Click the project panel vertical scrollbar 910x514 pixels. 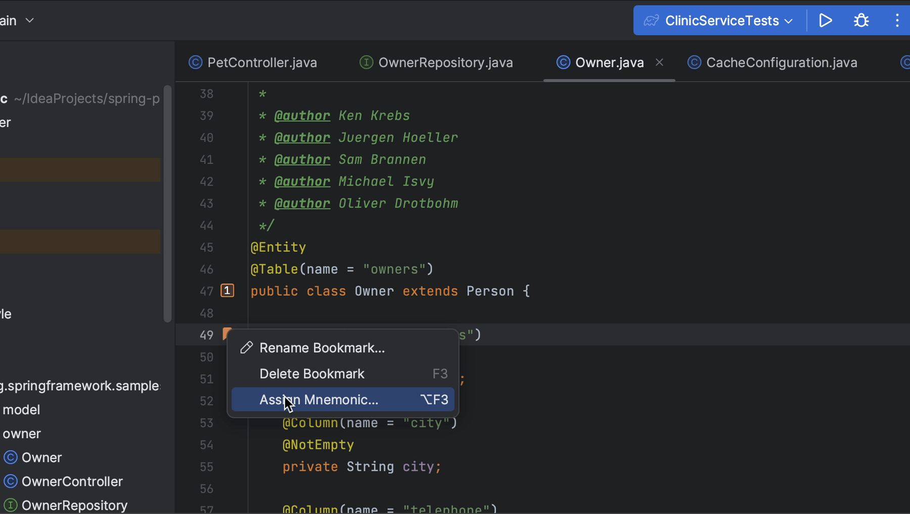[x=167, y=203]
